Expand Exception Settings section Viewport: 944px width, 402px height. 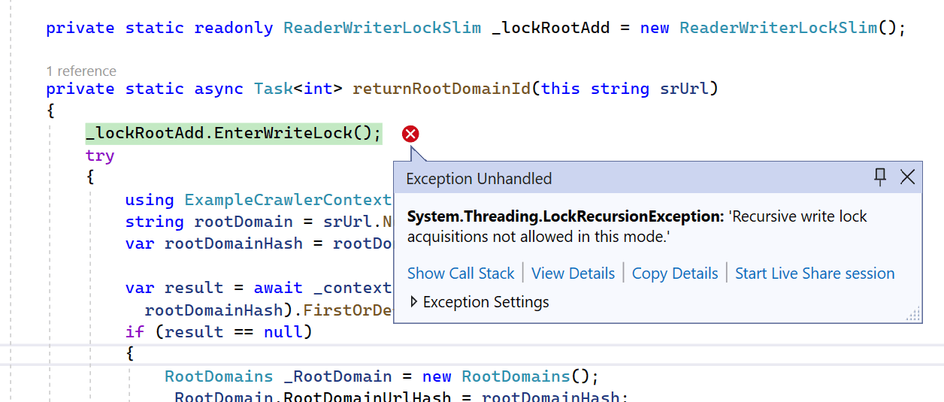point(480,302)
